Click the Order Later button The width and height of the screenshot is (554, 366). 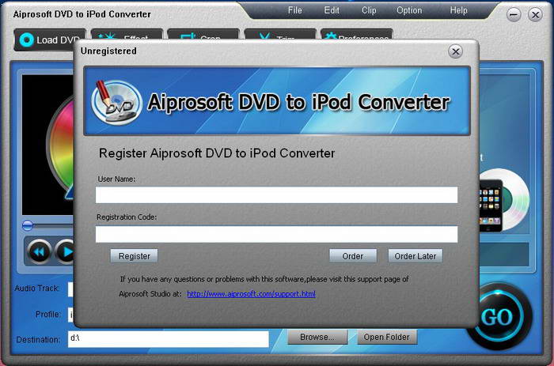pyautogui.click(x=415, y=256)
